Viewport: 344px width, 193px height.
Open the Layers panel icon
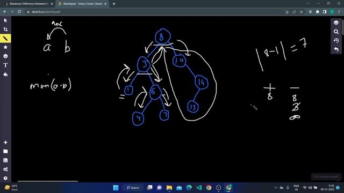point(336,23)
